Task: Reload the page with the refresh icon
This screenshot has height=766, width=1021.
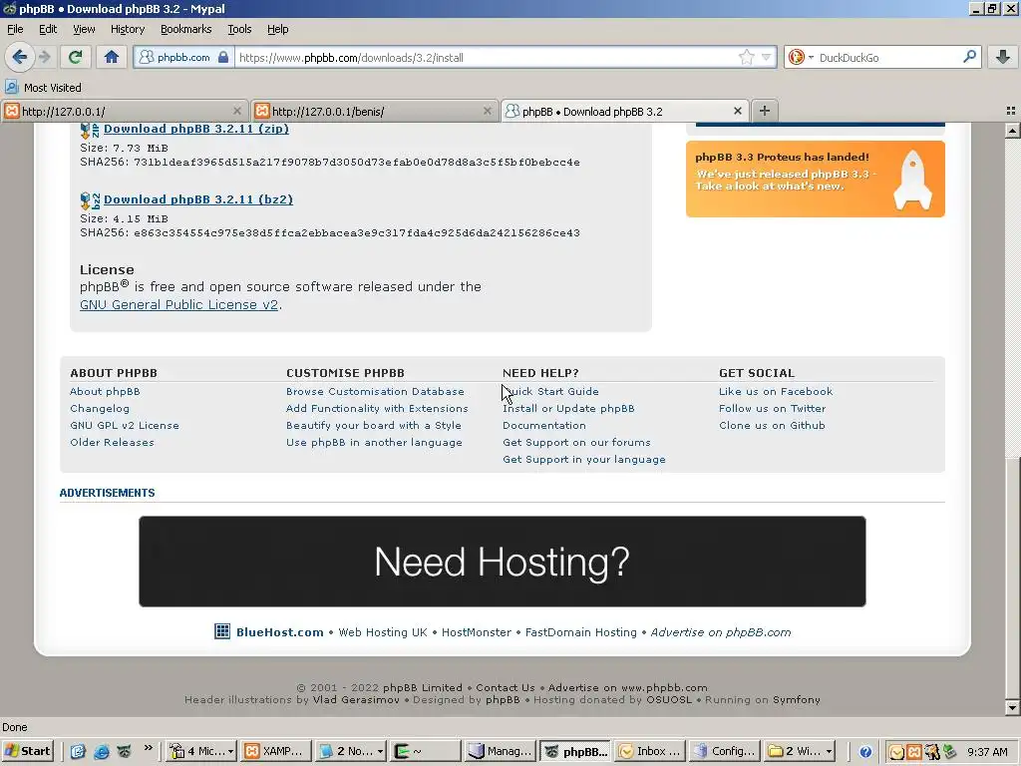Action: (76, 57)
